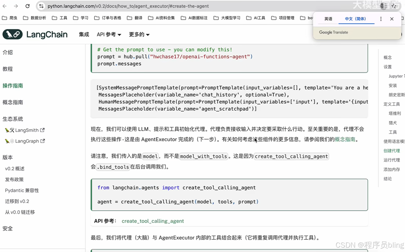Open 操作指南 in the sidebar
This screenshot has width=405, height=252.
pyautogui.click(x=13, y=86)
